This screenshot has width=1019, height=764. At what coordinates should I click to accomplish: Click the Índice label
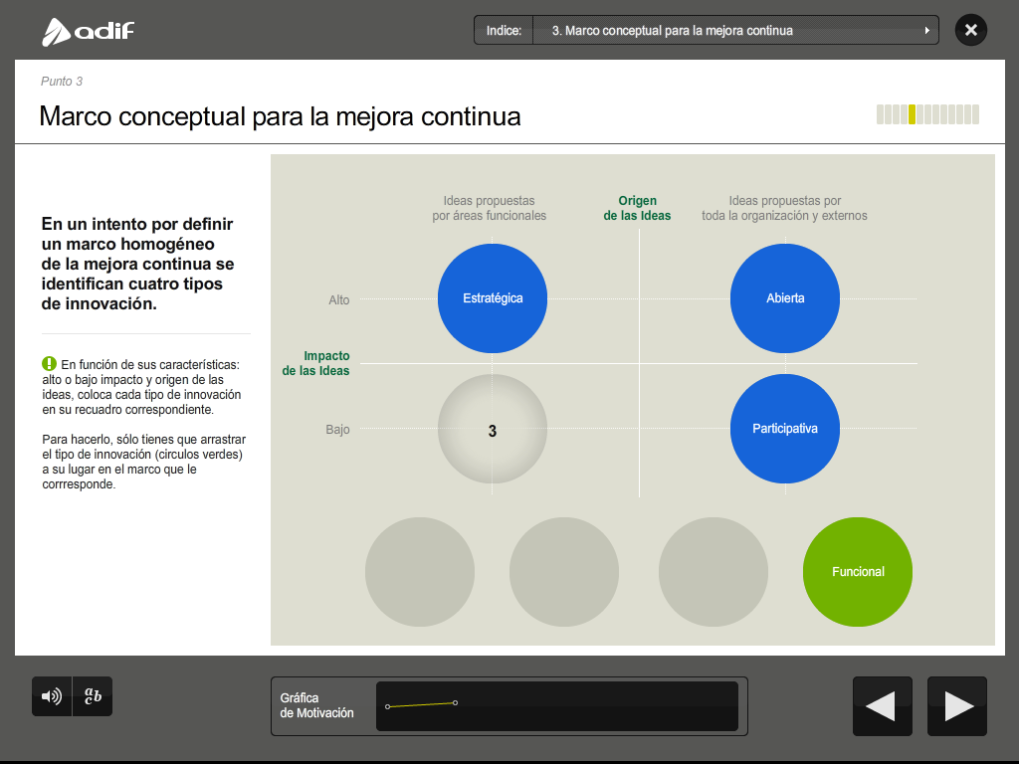click(x=504, y=31)
